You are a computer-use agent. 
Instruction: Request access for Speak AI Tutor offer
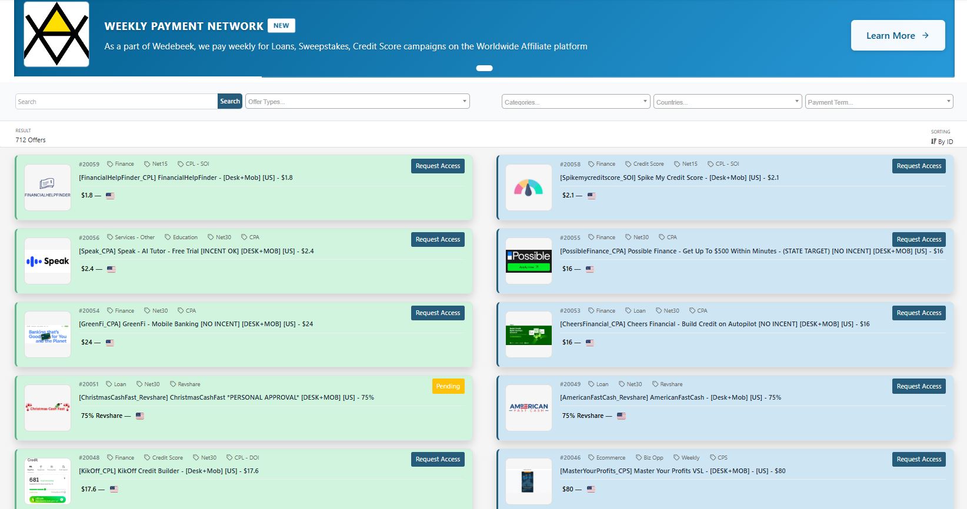(x=438, y=239)
